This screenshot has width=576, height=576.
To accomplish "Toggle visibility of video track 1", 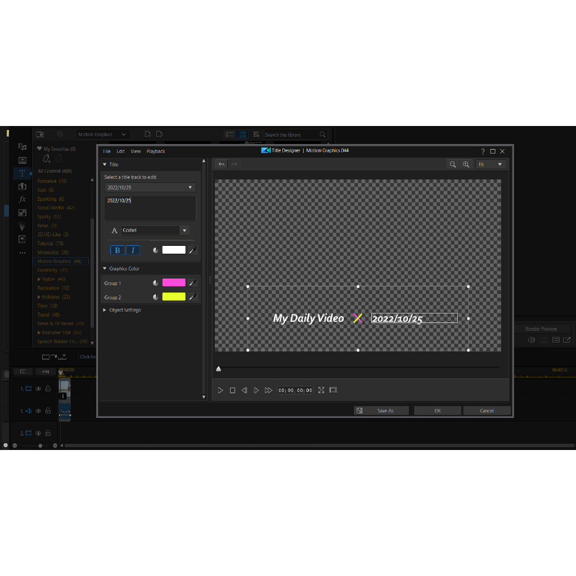I will pos(39,389).
